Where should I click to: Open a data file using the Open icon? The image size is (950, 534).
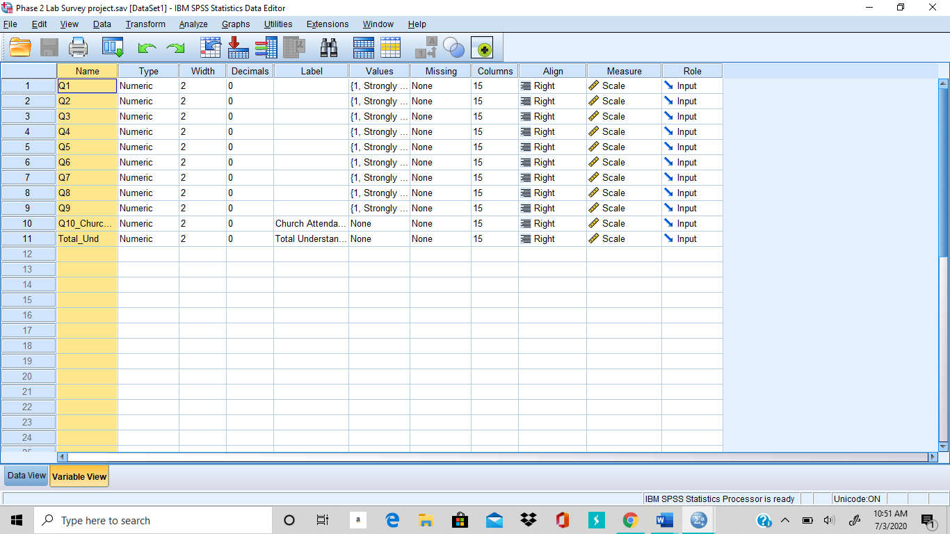[19, 47]
